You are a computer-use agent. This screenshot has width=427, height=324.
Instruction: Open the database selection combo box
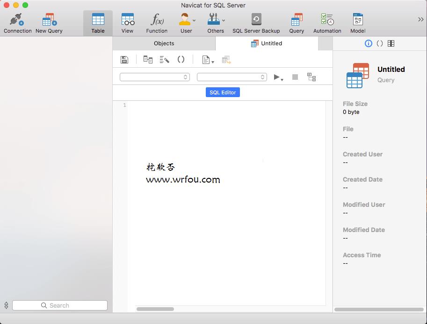point(232,77)
